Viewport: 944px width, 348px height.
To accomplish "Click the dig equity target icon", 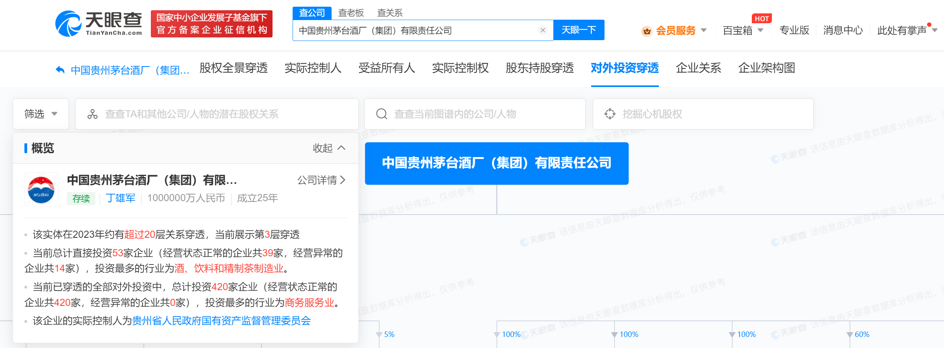I will pos(610,114).
